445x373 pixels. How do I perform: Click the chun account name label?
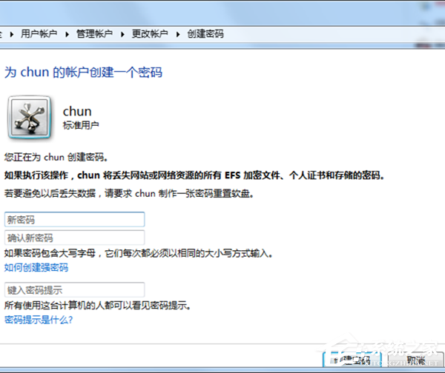(x=77, y=112)
